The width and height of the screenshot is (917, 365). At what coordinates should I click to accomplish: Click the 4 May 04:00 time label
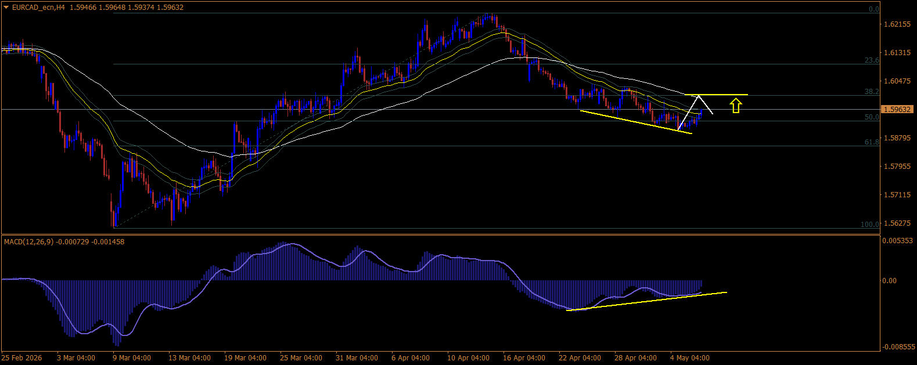[x=689, y=358]
